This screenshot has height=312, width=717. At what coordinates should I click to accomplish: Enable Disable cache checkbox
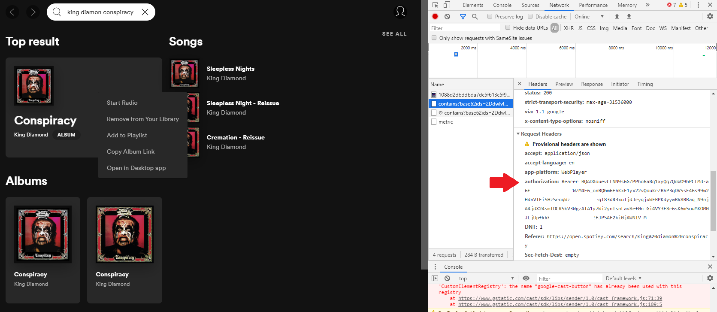point(530,16)
